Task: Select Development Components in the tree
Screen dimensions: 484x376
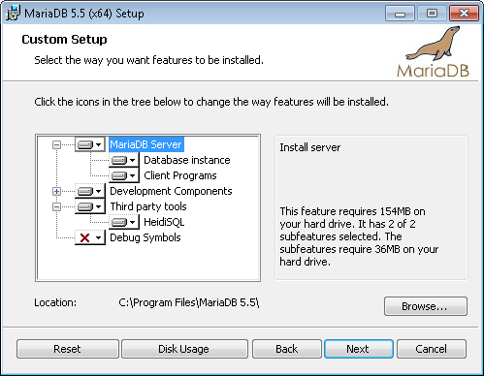Action: (x=171, y=191)
